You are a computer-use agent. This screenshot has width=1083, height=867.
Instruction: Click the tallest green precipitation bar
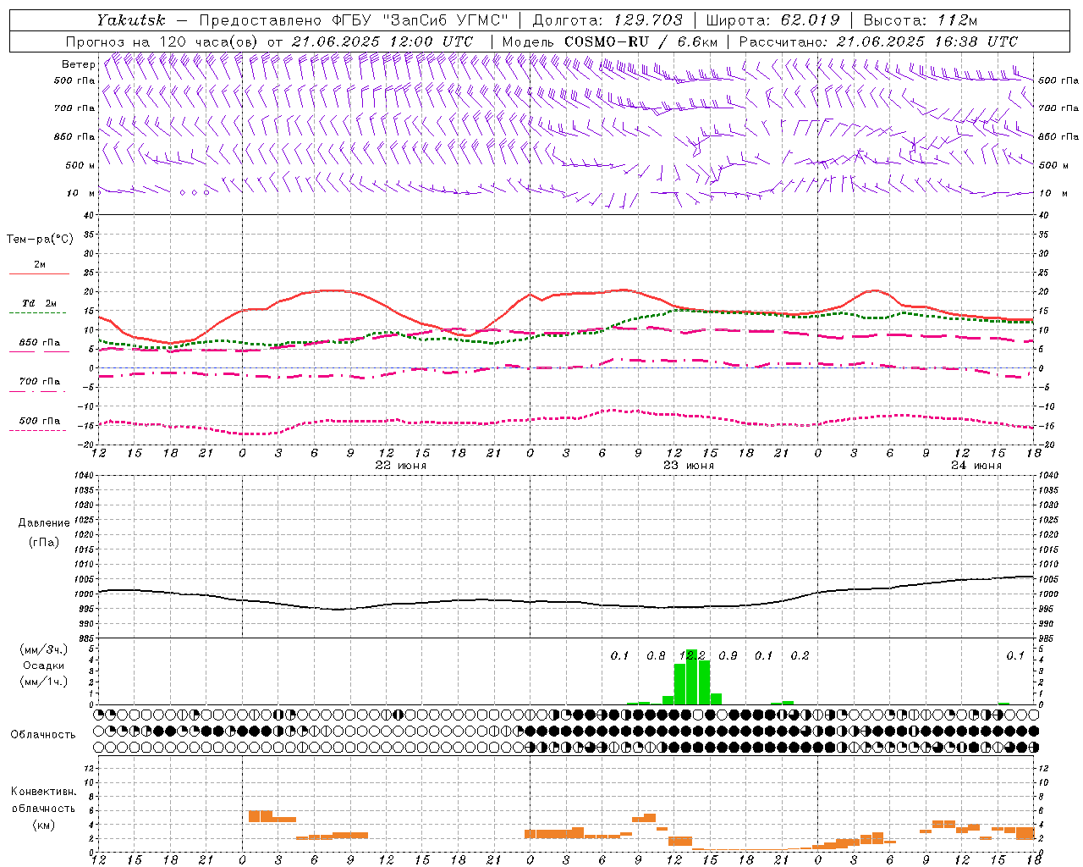point(692,676)
